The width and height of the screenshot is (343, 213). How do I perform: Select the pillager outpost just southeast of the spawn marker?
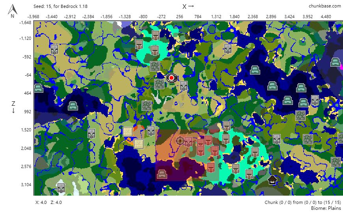(184, 86)
